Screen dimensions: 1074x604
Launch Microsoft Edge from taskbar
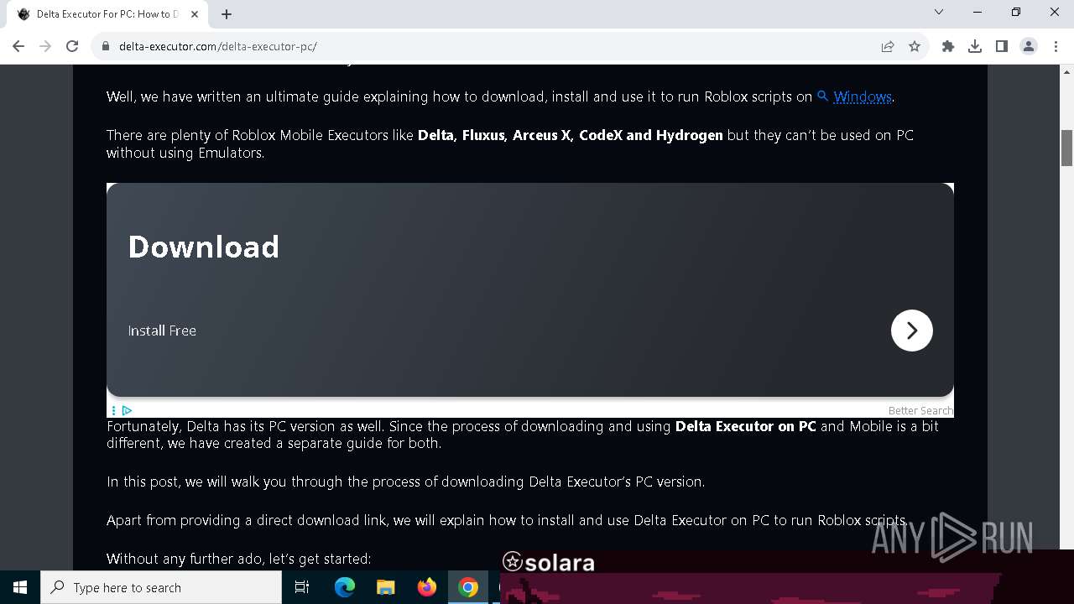345,587
